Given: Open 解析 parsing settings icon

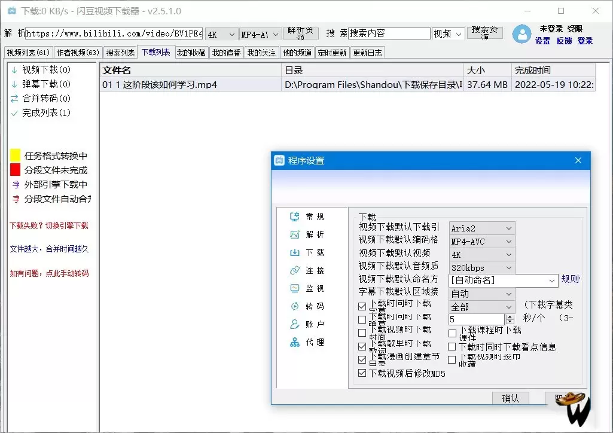Looking at the screenshot, I should [x=294, y=234].
